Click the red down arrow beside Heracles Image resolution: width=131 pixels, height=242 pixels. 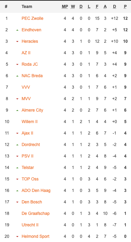[x=17, y=41]
